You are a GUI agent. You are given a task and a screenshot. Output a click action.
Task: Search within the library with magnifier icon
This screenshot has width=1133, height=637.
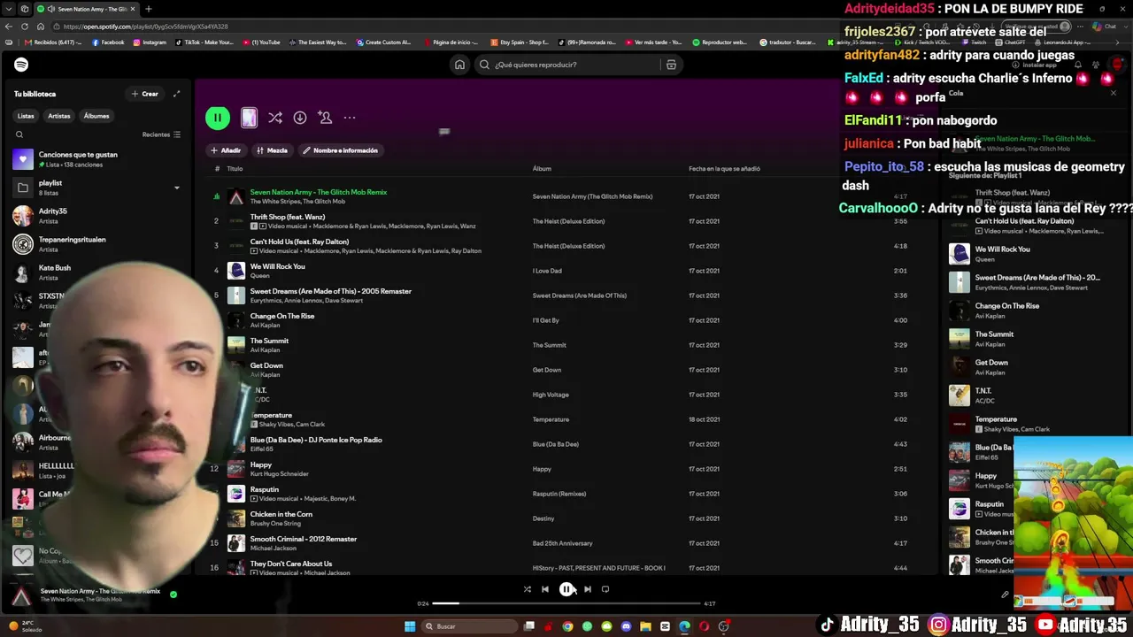[19, 134]
